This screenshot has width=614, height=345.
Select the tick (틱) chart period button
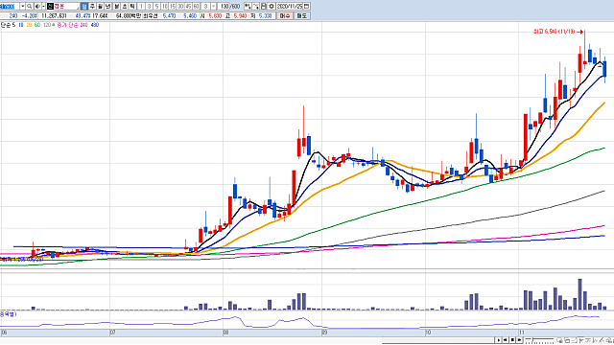[x=132, y=7]
